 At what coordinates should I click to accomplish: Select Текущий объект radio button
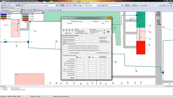tap(75, 32)
